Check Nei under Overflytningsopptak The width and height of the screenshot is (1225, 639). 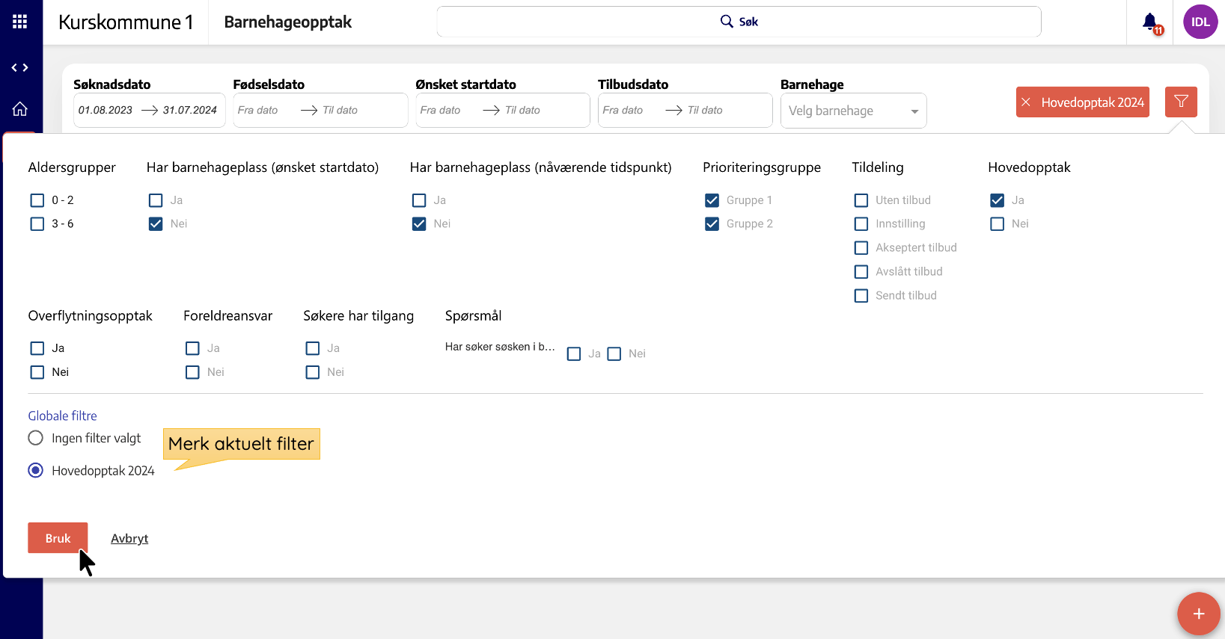[37, 372]
